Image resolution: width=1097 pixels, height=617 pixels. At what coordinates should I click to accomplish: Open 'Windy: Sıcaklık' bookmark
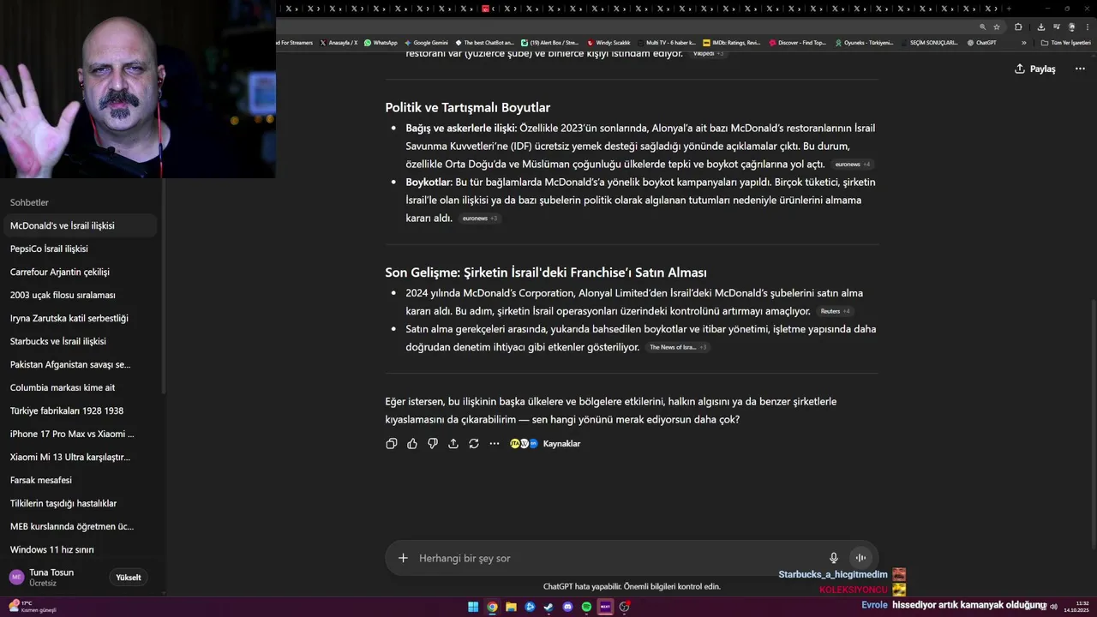coord(608,42)
